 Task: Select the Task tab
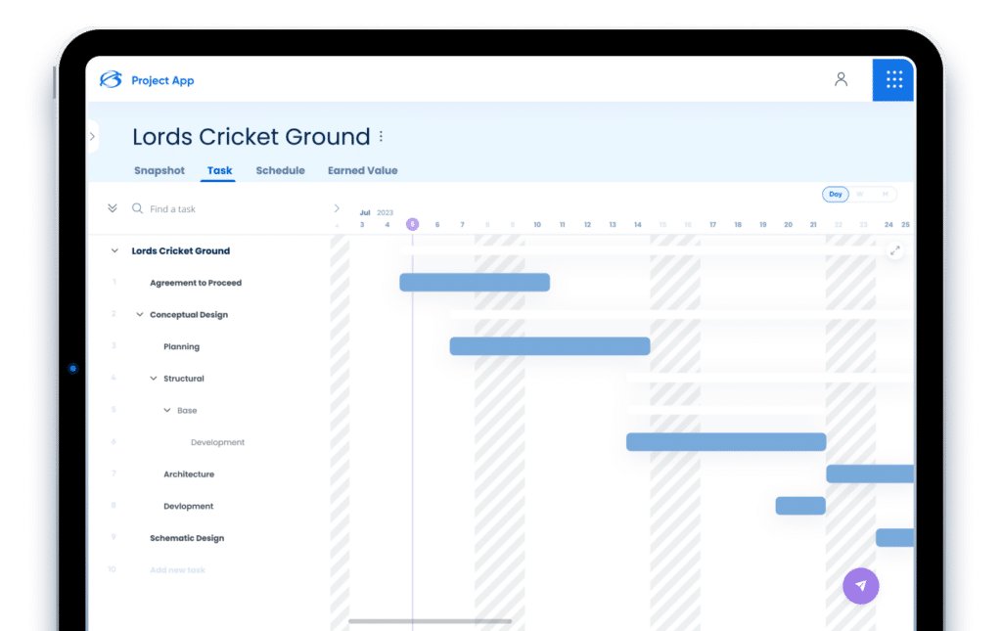click(219, 170)
